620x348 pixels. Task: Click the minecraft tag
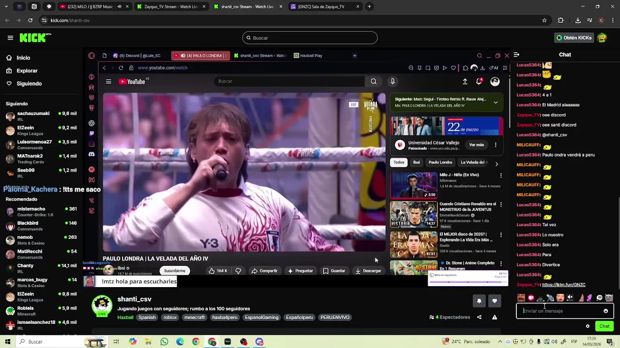(195, 318)
